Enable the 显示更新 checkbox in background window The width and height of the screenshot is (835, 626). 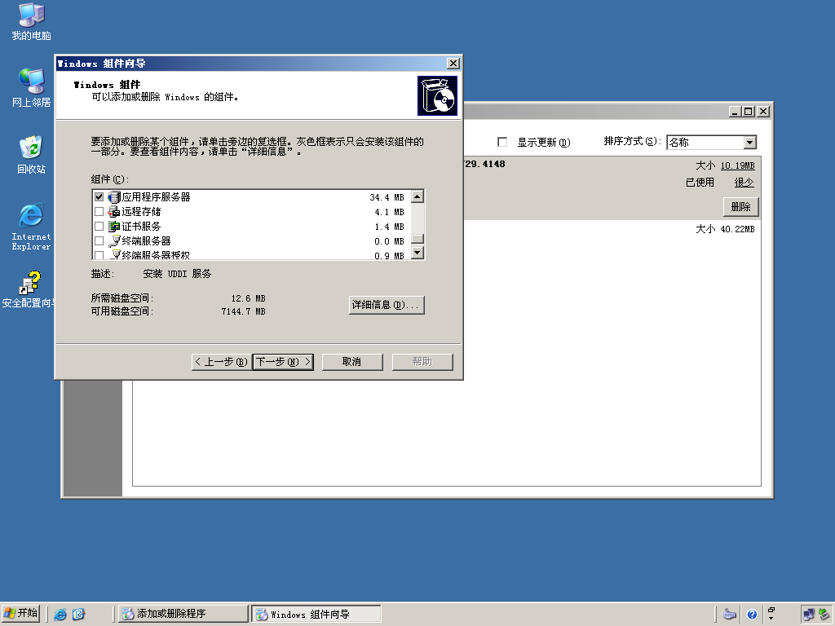point(502,142)
